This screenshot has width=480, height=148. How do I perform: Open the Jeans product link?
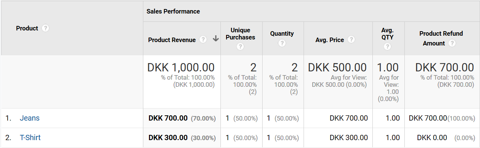coord(30,118)
